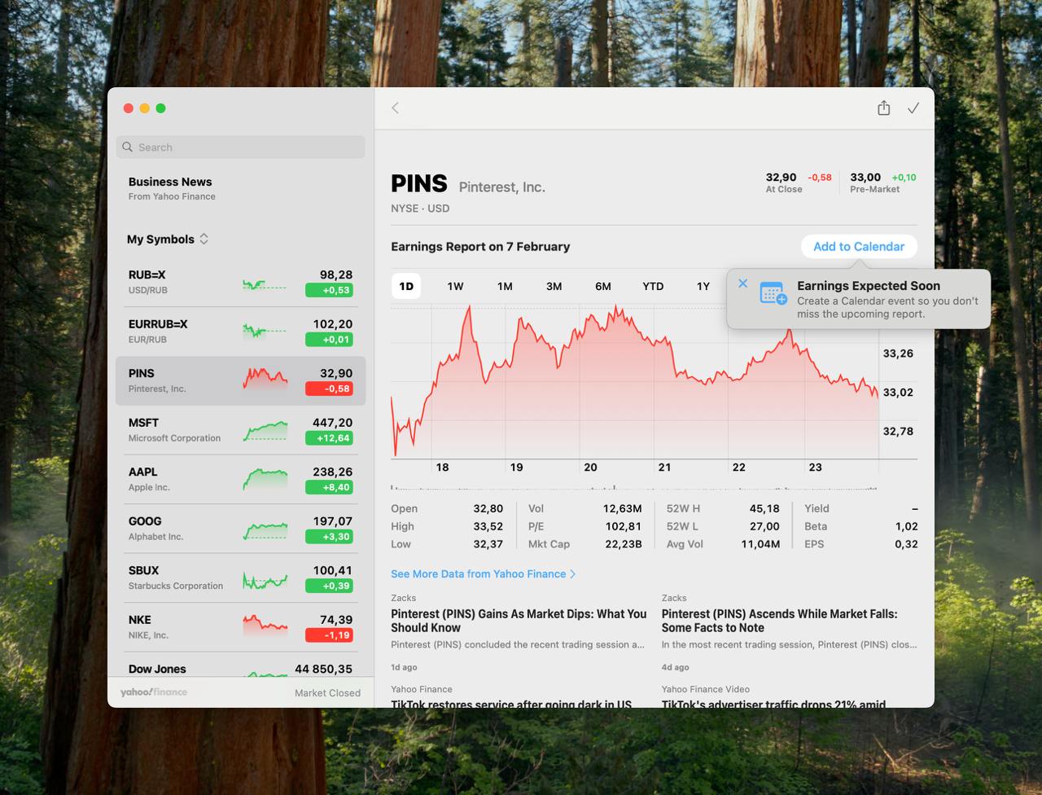Toggle the -1,19 change badge for NKE
This screenshot has width=1042, height=795.
329,635
